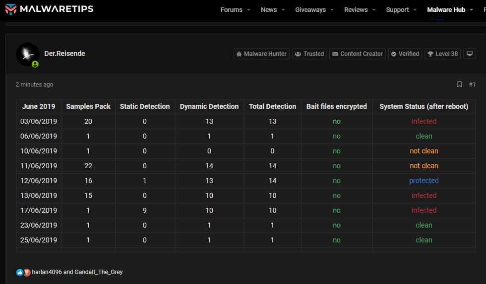Open Der.Reisende's user profile link

point(64,53)
